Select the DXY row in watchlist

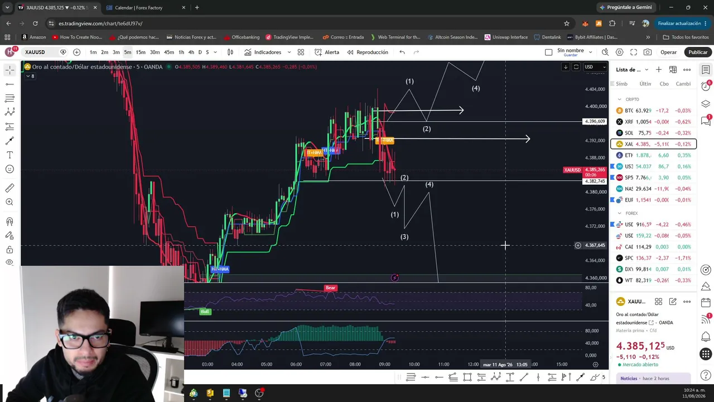click(654, 269)
